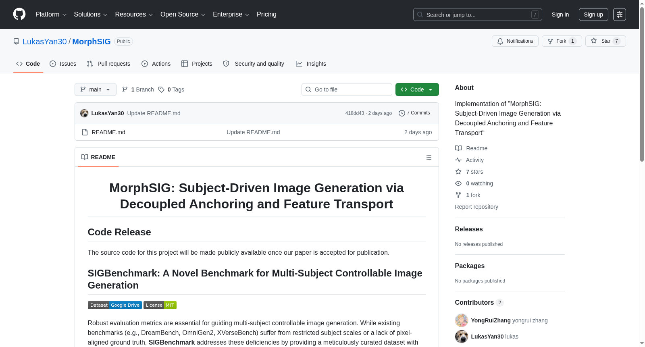Open the appearance settings icon button

620,15
